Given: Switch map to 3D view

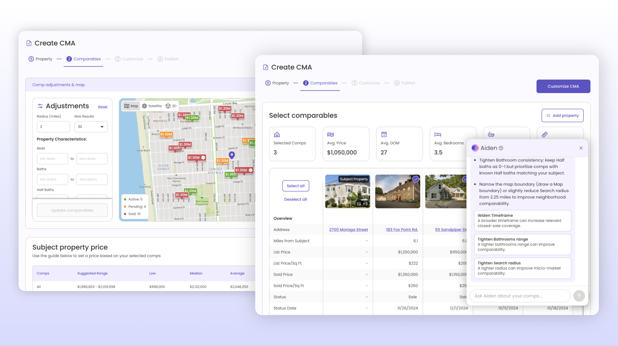Looking at the screenshot, I should 171,106.
